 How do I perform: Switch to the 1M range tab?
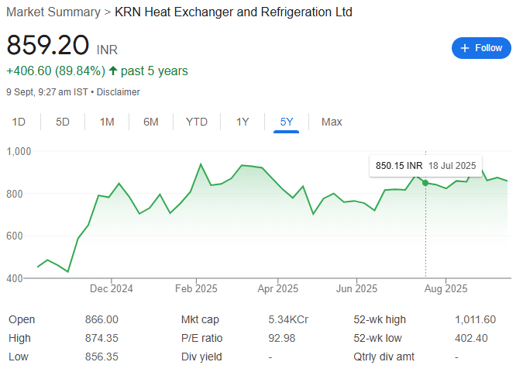(x=107, y=122)
